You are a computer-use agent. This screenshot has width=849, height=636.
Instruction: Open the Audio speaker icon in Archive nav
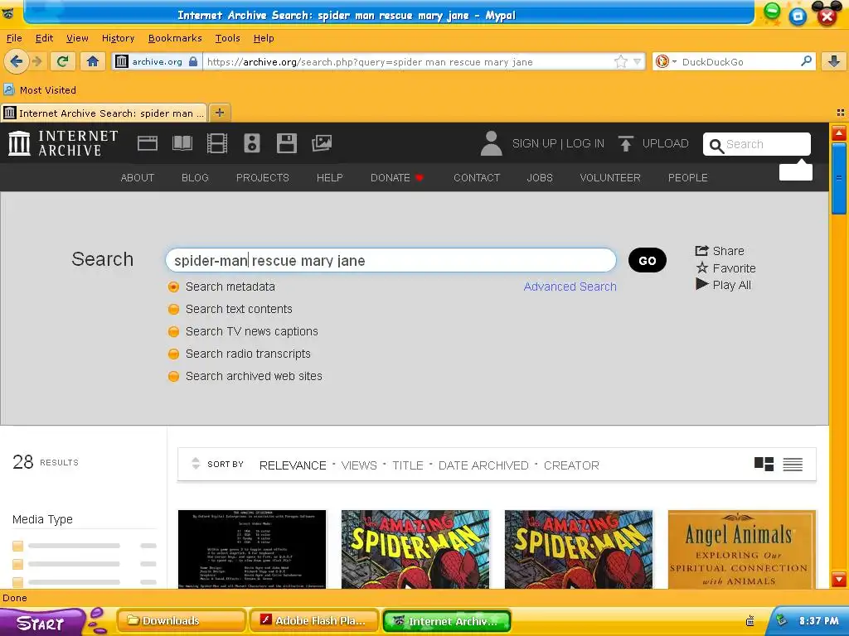pyautogui.click(x=252, y=143)
